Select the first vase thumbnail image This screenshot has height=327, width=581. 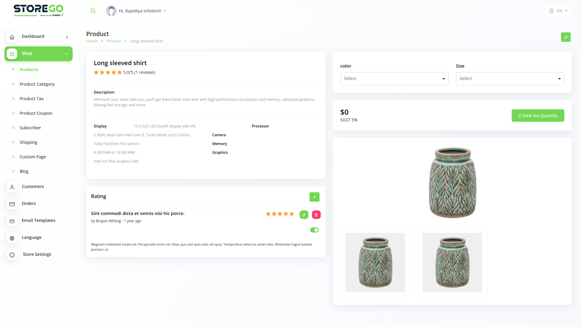[375, 263]
